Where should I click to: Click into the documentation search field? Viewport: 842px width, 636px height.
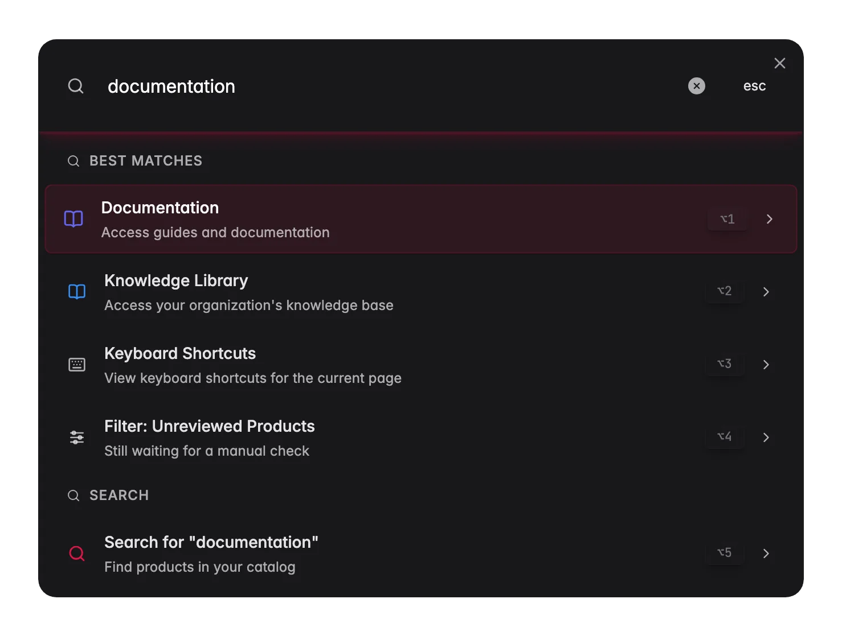click(x=393, y=86)
